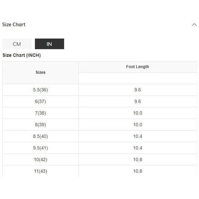This screenshot has width=199, height=199.
Task: Click foot length 9.6 for size 5.5(36)
Action: 138,90
